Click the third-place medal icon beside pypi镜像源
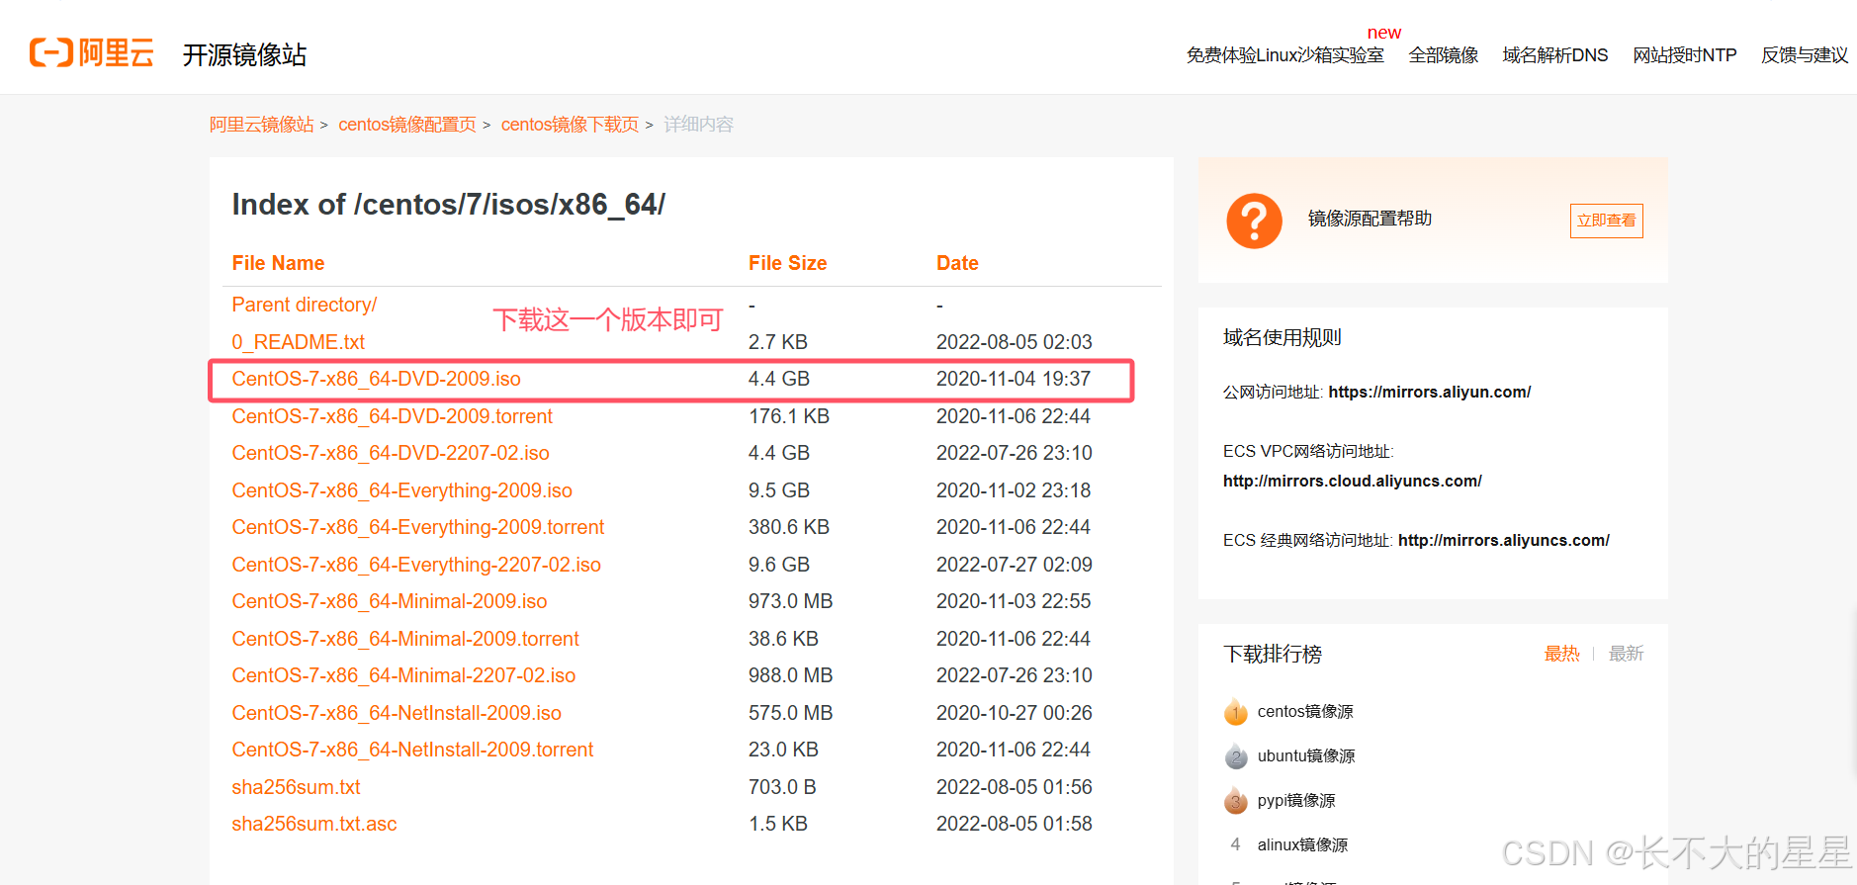 point(1236,801)
